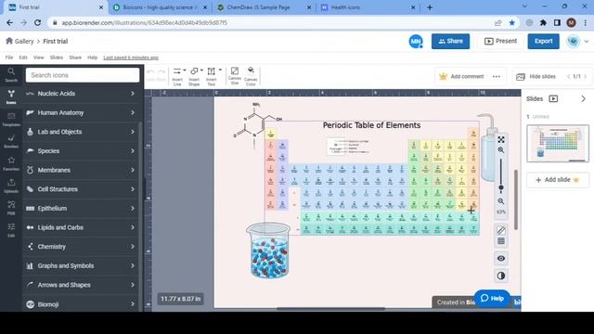Open the Slides menu
This screenshot has width=594, height=334.
(x=57, y=58)
